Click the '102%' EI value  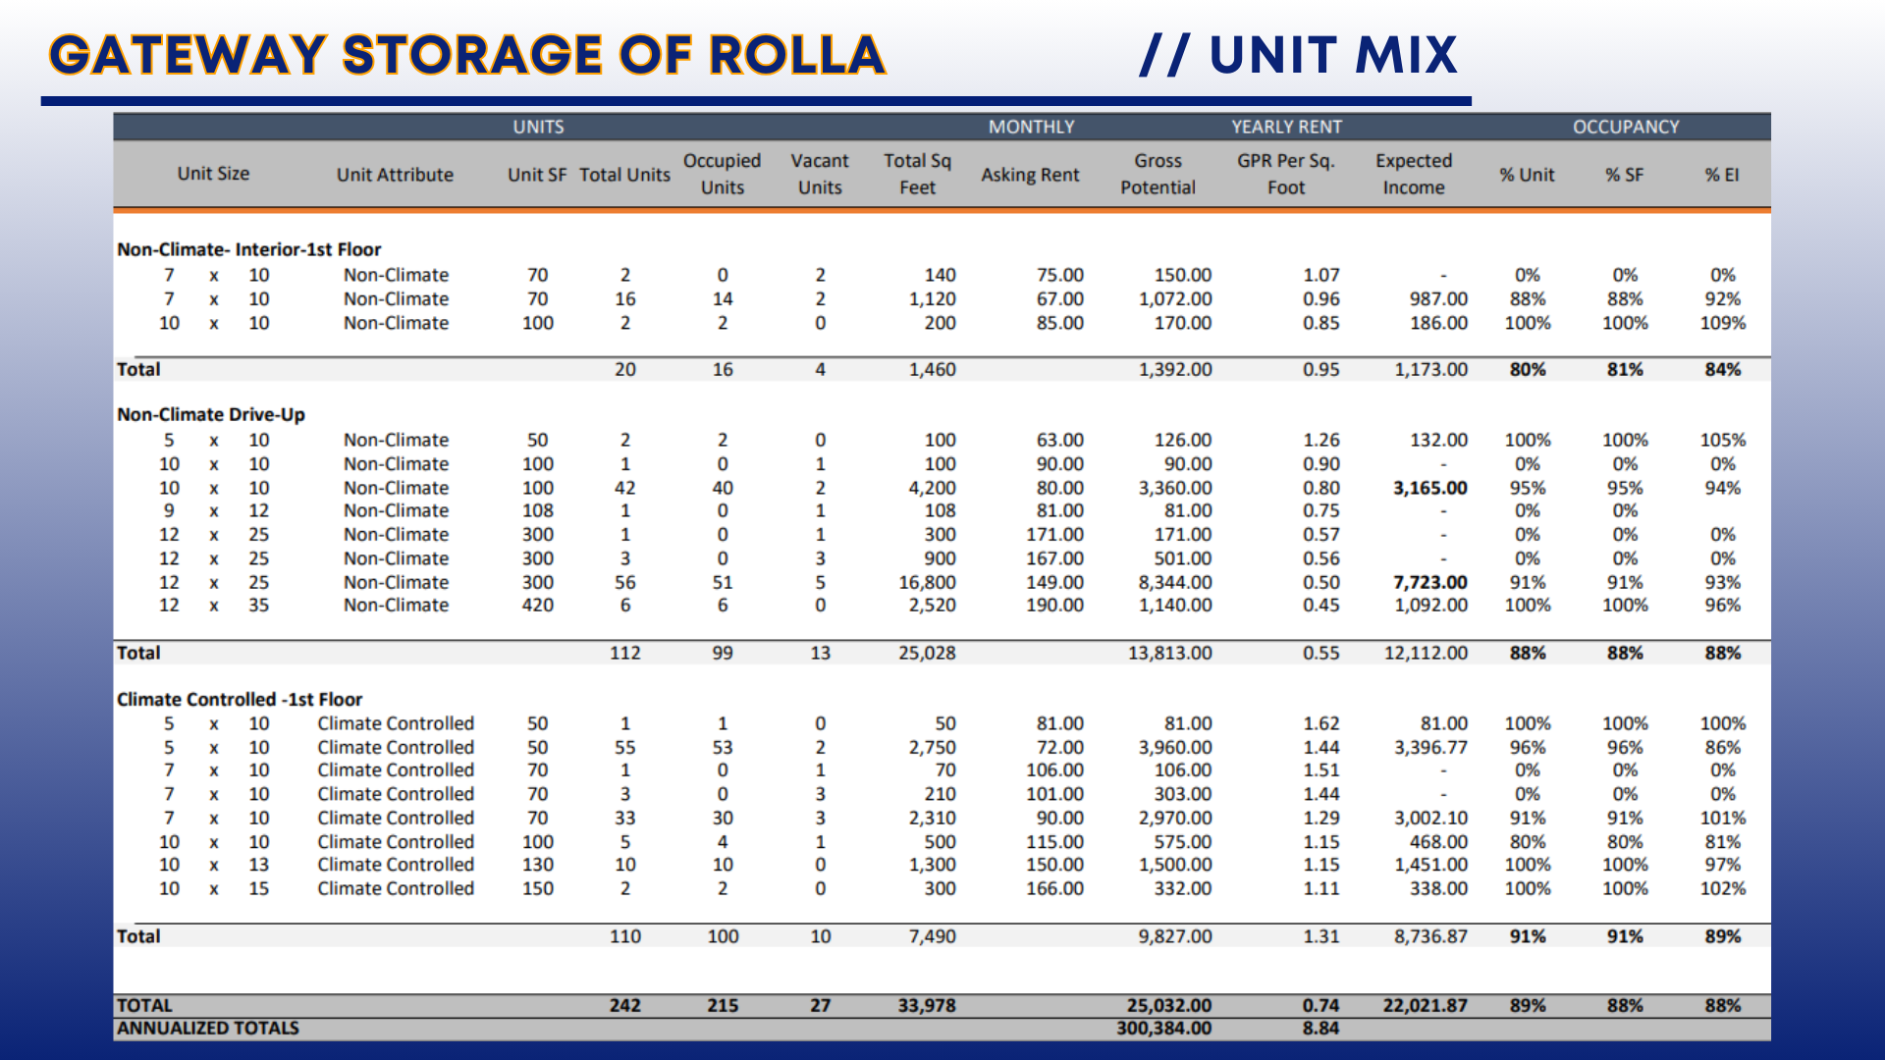tap(1723, 888)
